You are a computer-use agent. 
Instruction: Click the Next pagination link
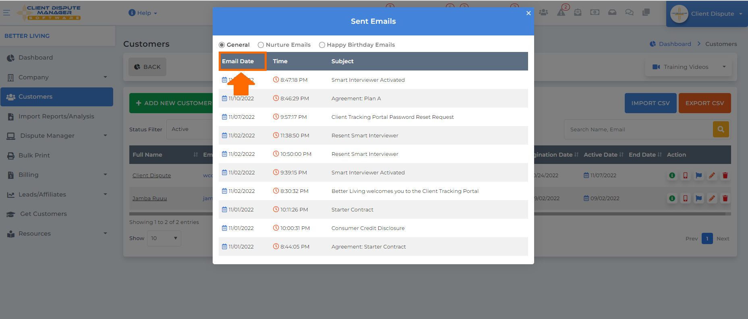(723, 238)
